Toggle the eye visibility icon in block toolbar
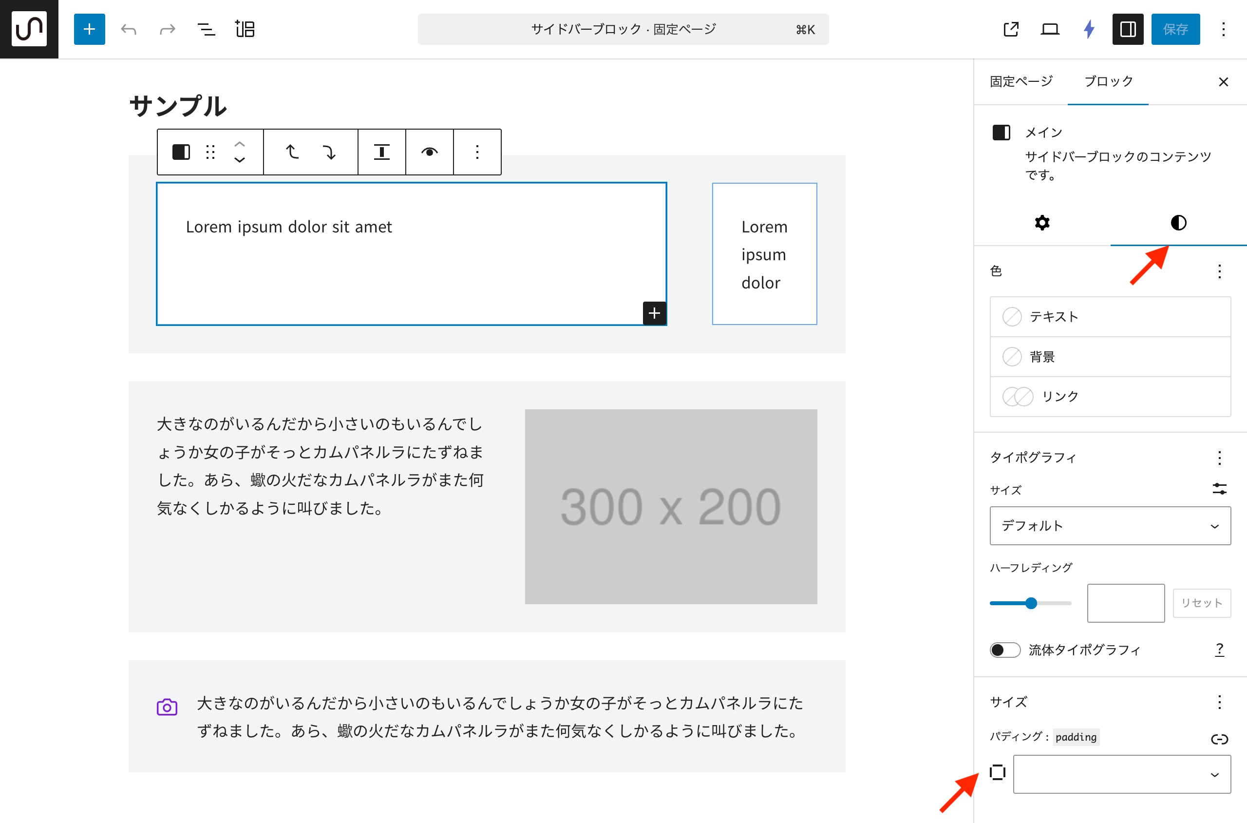This screenshot has width=1247, height=823. click(x=429, y=152)
